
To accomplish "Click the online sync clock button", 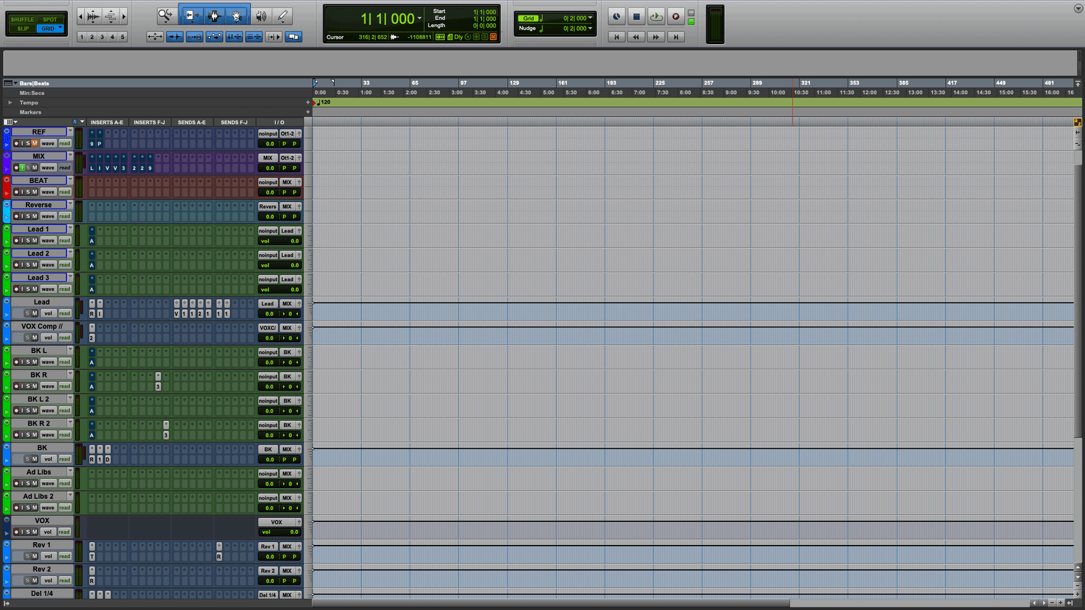I will [616, 16].
